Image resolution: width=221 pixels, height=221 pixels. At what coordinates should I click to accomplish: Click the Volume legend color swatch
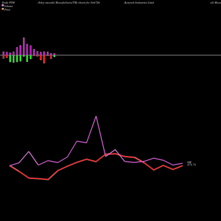point(3,5)
